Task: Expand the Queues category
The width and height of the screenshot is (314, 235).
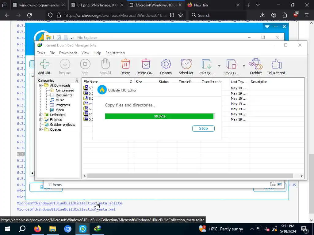Action: pyautogui.click(x=40, y=129)
